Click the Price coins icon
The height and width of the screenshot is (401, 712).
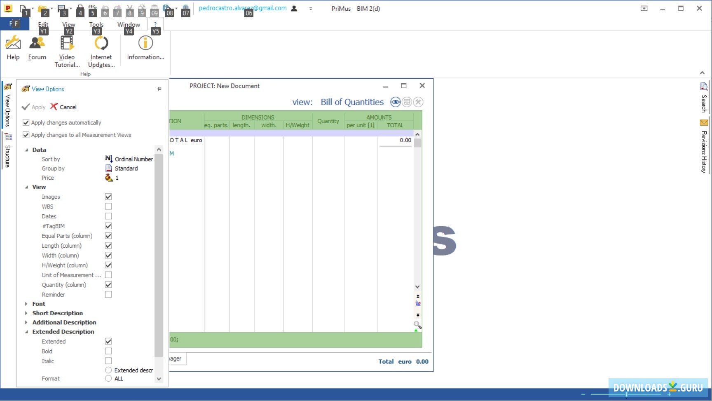click(x=109, y=178)
